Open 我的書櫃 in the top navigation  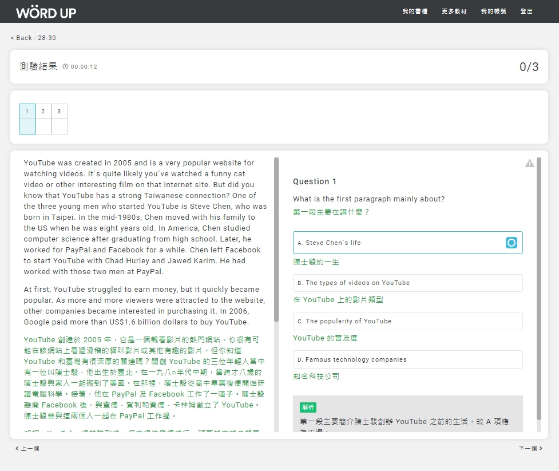pos(415,11)
